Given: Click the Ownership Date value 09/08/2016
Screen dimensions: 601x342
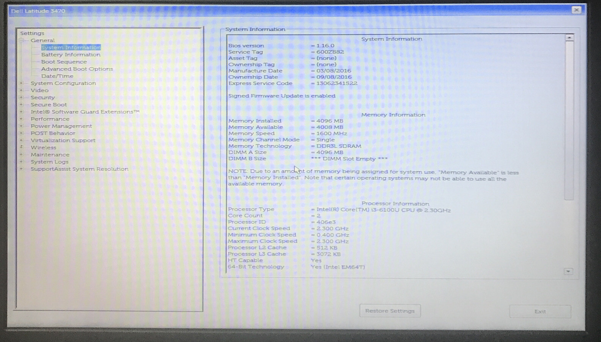Looking at the screenshot, I should [334, 77].
